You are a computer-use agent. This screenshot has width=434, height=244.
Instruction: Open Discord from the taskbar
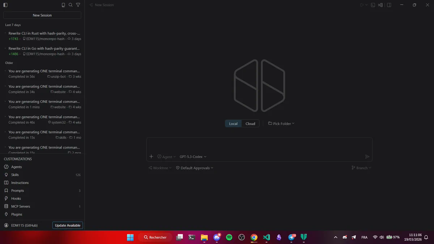(217, 237)
